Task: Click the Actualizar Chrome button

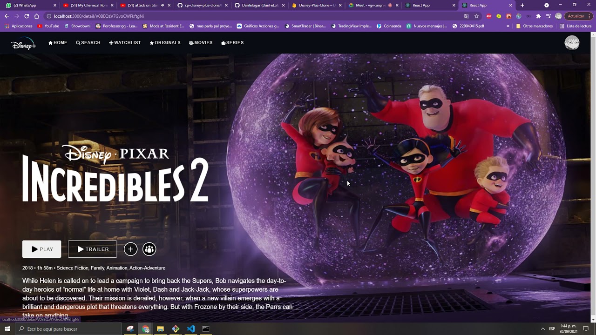Action: [x=578, y=16]
